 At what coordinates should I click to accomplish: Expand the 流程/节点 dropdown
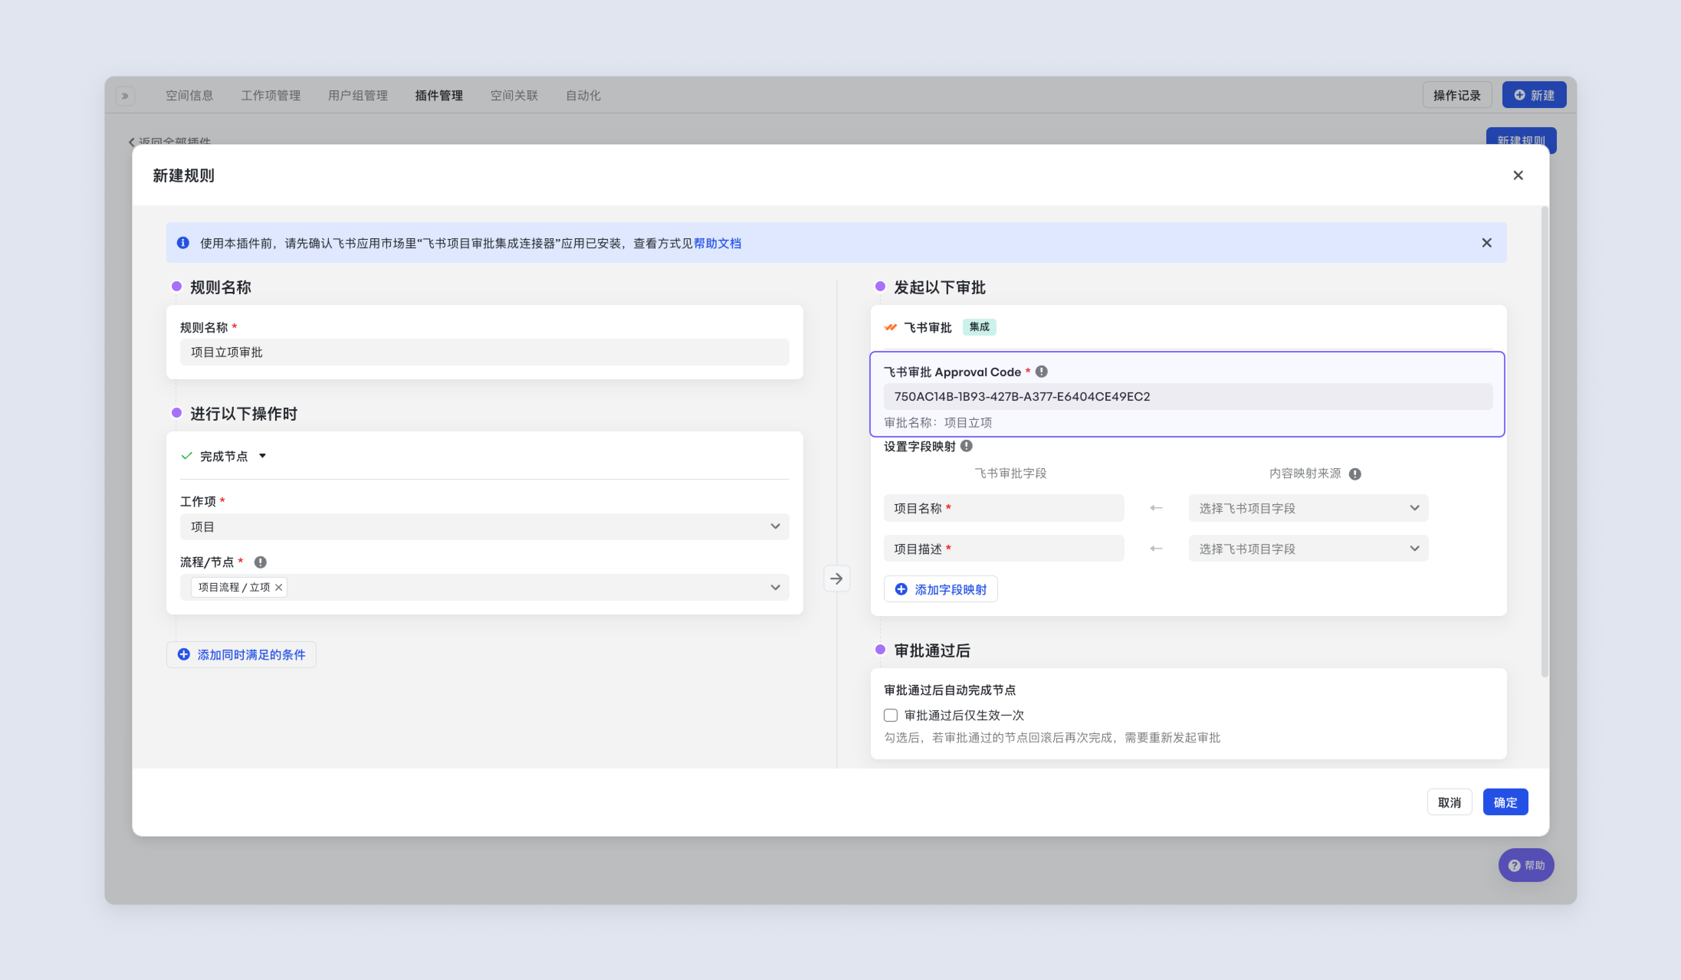pos(775,587)
